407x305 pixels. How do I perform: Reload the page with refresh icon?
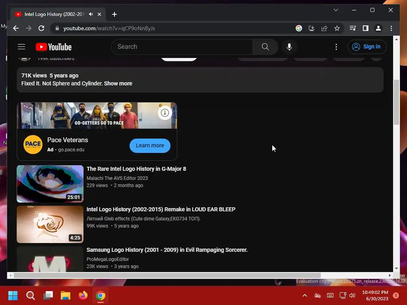41,28
